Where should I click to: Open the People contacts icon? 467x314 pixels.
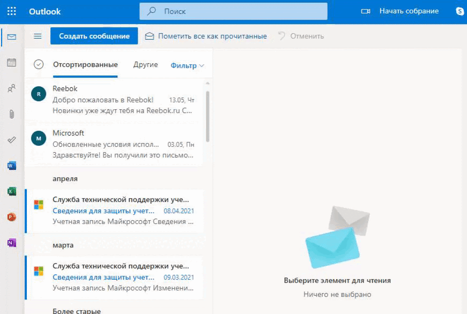tap(12, 88)
